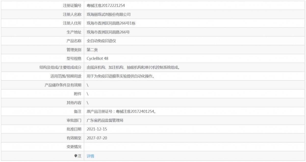Click the 管理类别 label
The image size is (306, 162).
tap(74, 50)
